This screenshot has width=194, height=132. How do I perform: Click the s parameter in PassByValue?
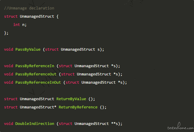[x=99, y=49]
